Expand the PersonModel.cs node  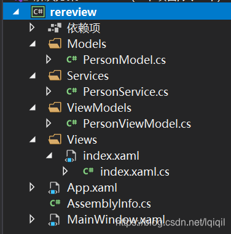pos(49,60)
